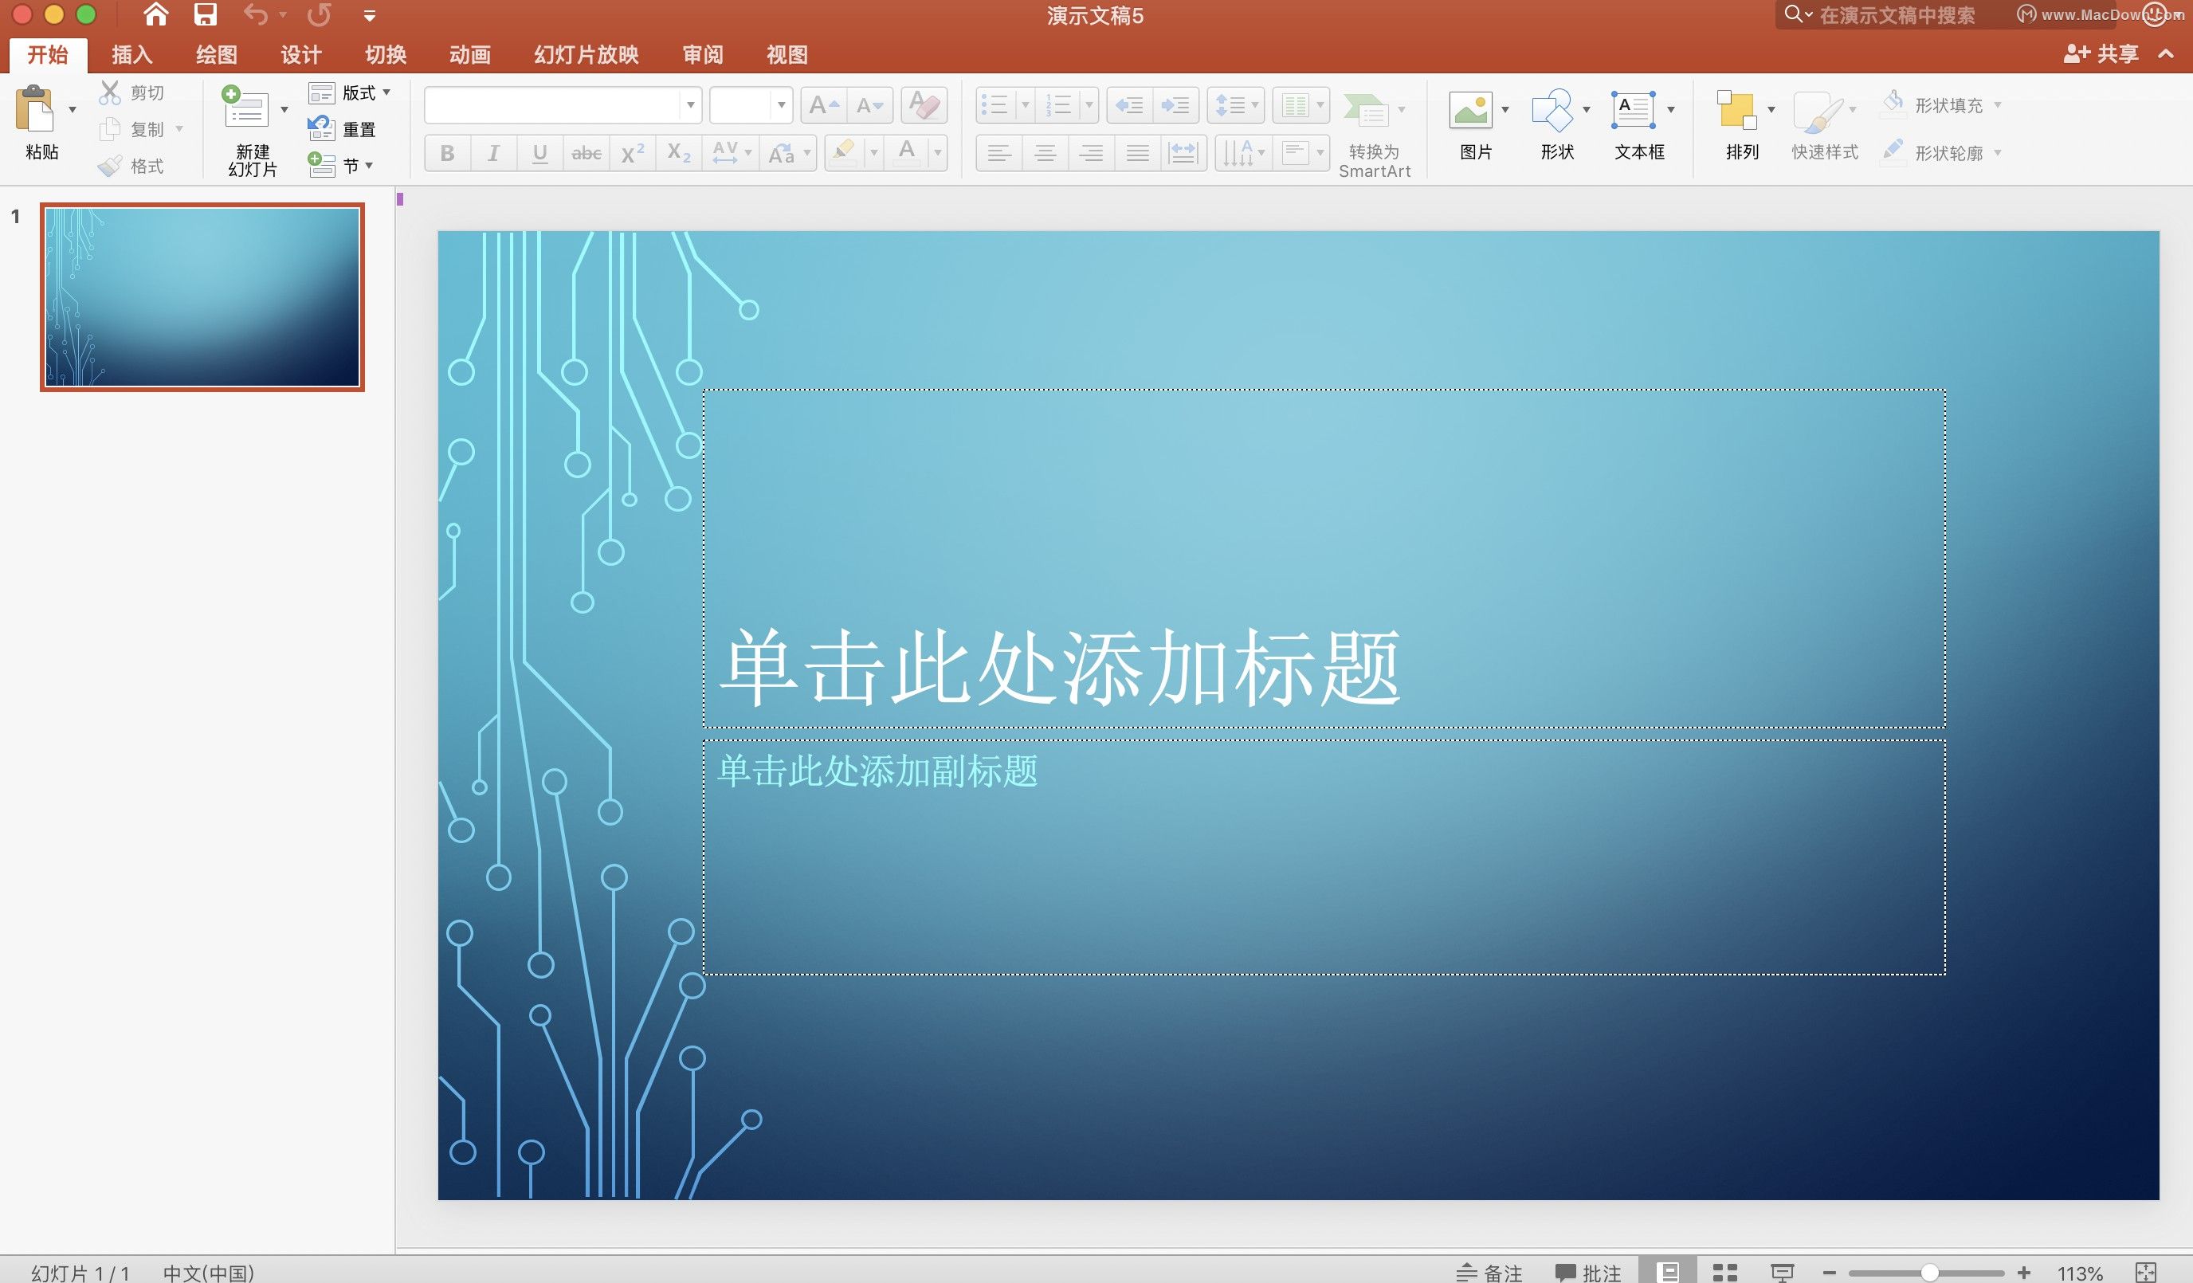Open the Comments pane (批注)
Image resolution: width=2193 pixels, height=1283 pixels.
pyautogui.click(x=1587, y=1272)
